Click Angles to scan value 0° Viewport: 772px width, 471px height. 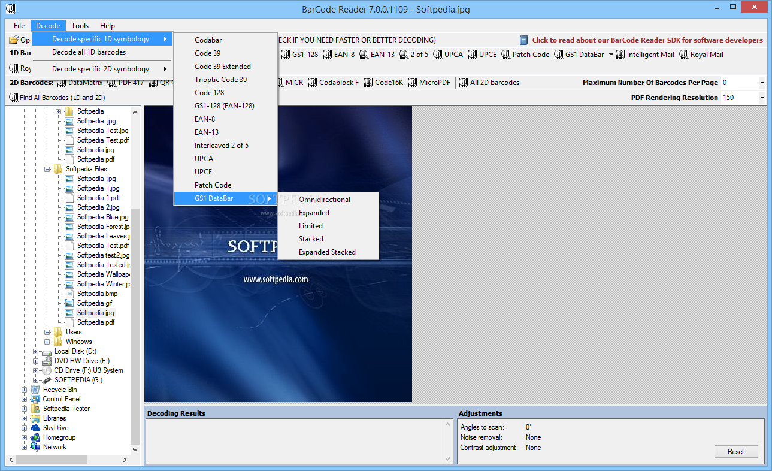click(529, 427)
